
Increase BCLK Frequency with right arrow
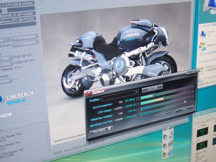coord(193,86)
